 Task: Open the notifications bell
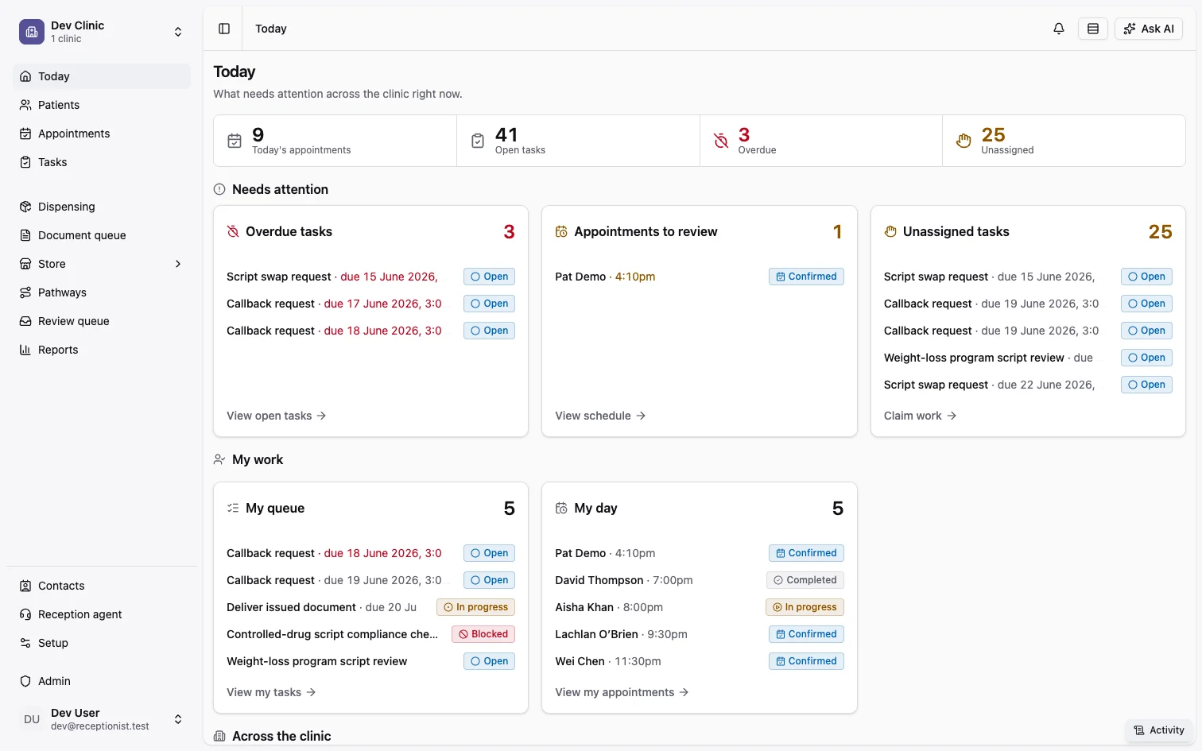click(x=1059, y=29)
